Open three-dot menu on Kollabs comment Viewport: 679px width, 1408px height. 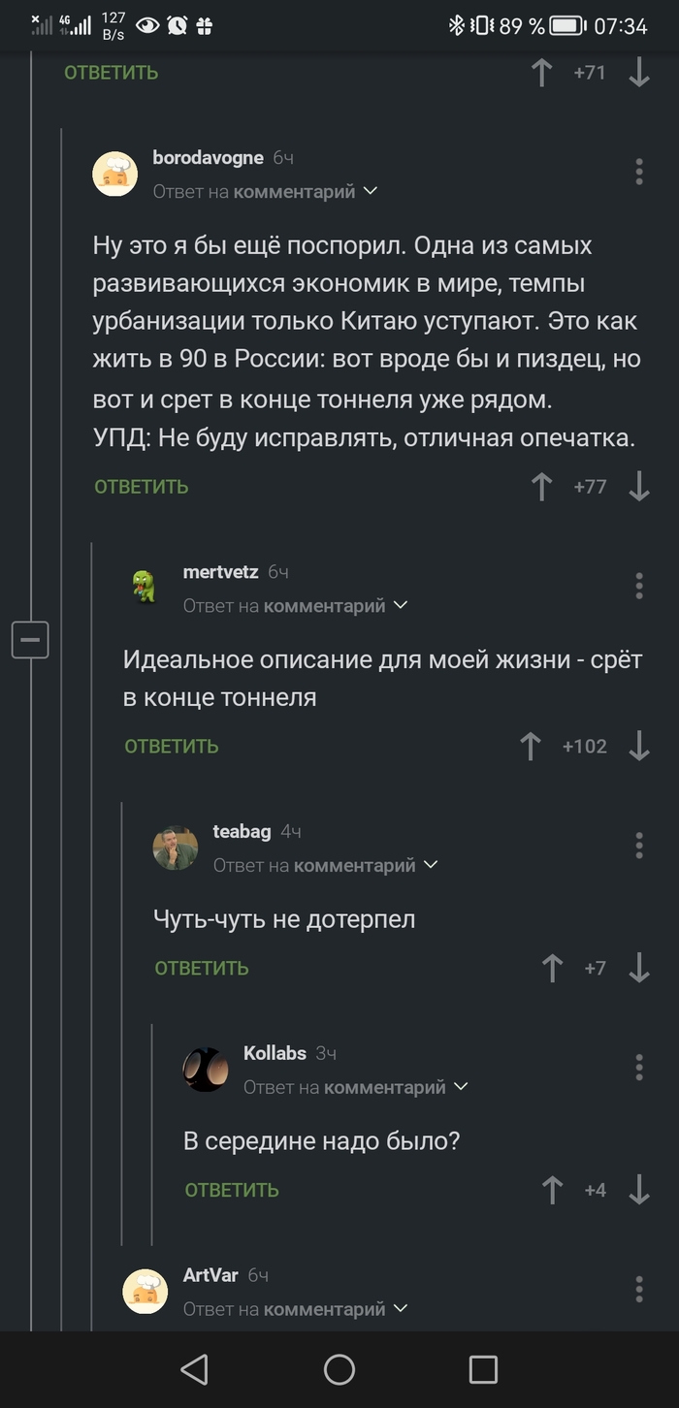(639, 1068)
